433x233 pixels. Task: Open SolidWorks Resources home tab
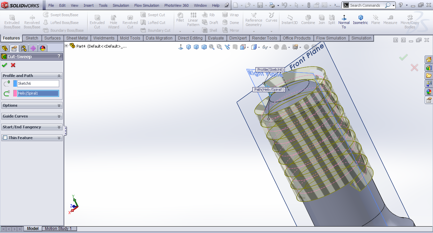tap(429, 59)
